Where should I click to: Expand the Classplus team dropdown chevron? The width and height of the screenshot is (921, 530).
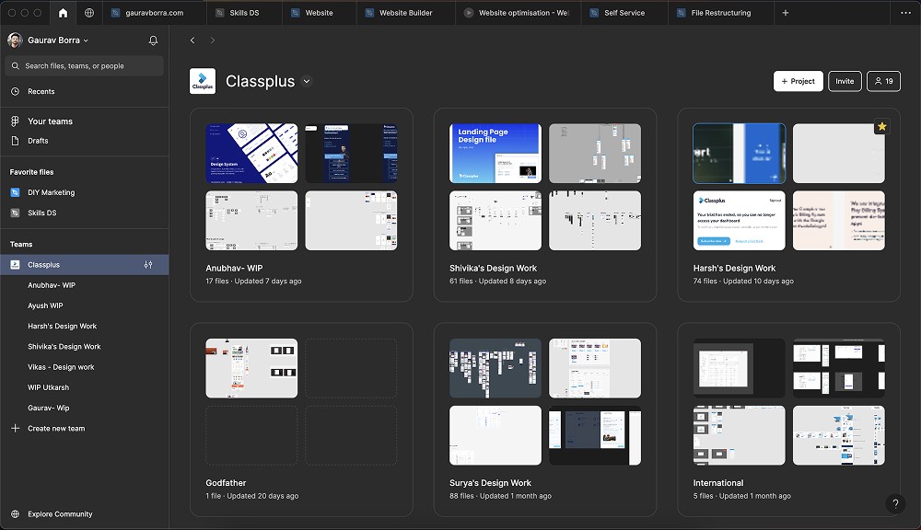307,81
